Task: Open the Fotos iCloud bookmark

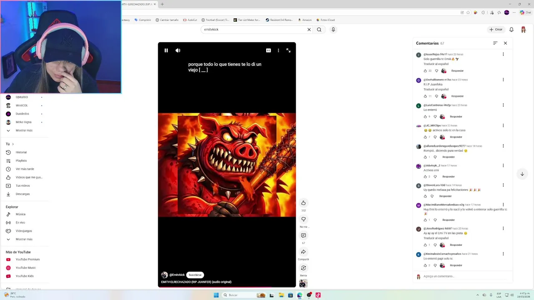Action: [325, 20]
